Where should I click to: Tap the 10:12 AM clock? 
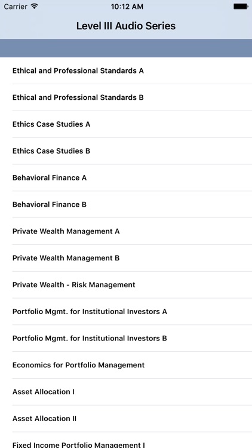click(127, 7)
